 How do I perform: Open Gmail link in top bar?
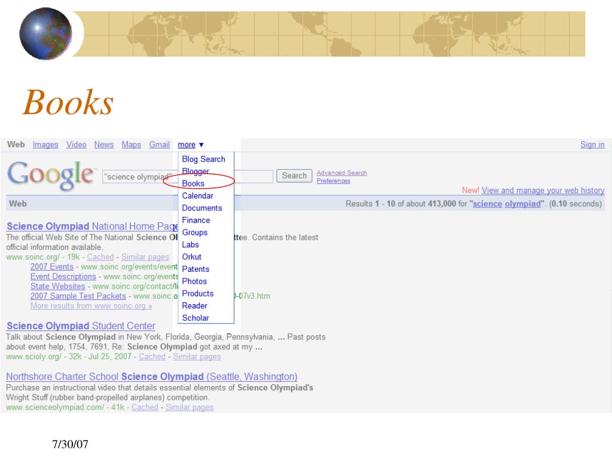click(159, 145)
